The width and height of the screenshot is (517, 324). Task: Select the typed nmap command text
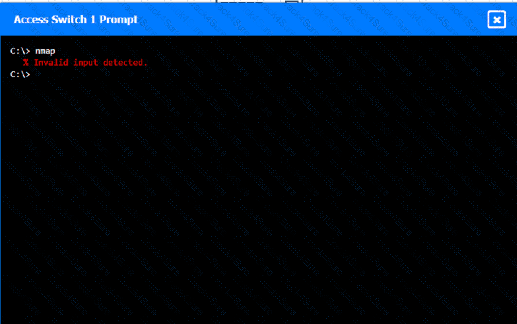[x=45, y=51]
